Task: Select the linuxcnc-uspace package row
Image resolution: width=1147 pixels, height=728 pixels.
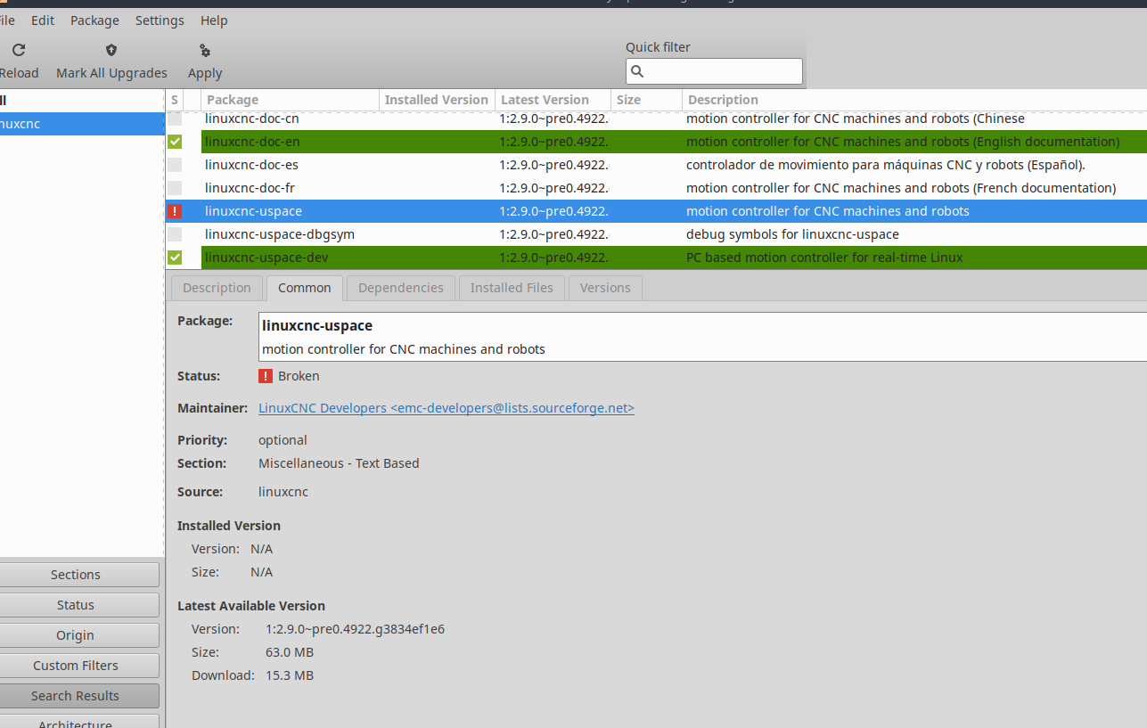Action: (656, 211)
